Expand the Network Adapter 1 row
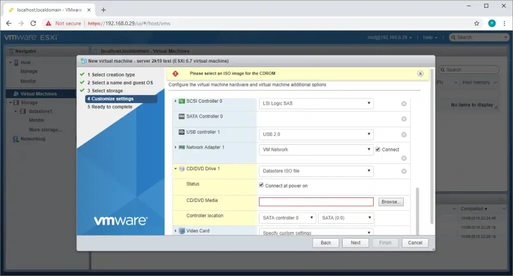The width and height of the screenshot is (513, 276). pyautogui.click(x=176, y=147)
